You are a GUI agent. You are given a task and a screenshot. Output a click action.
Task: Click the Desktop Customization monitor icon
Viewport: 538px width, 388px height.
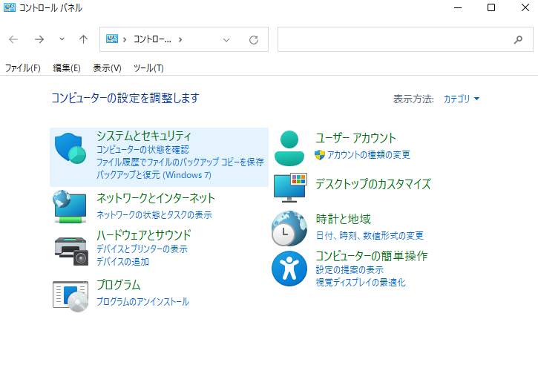(289, 187)
